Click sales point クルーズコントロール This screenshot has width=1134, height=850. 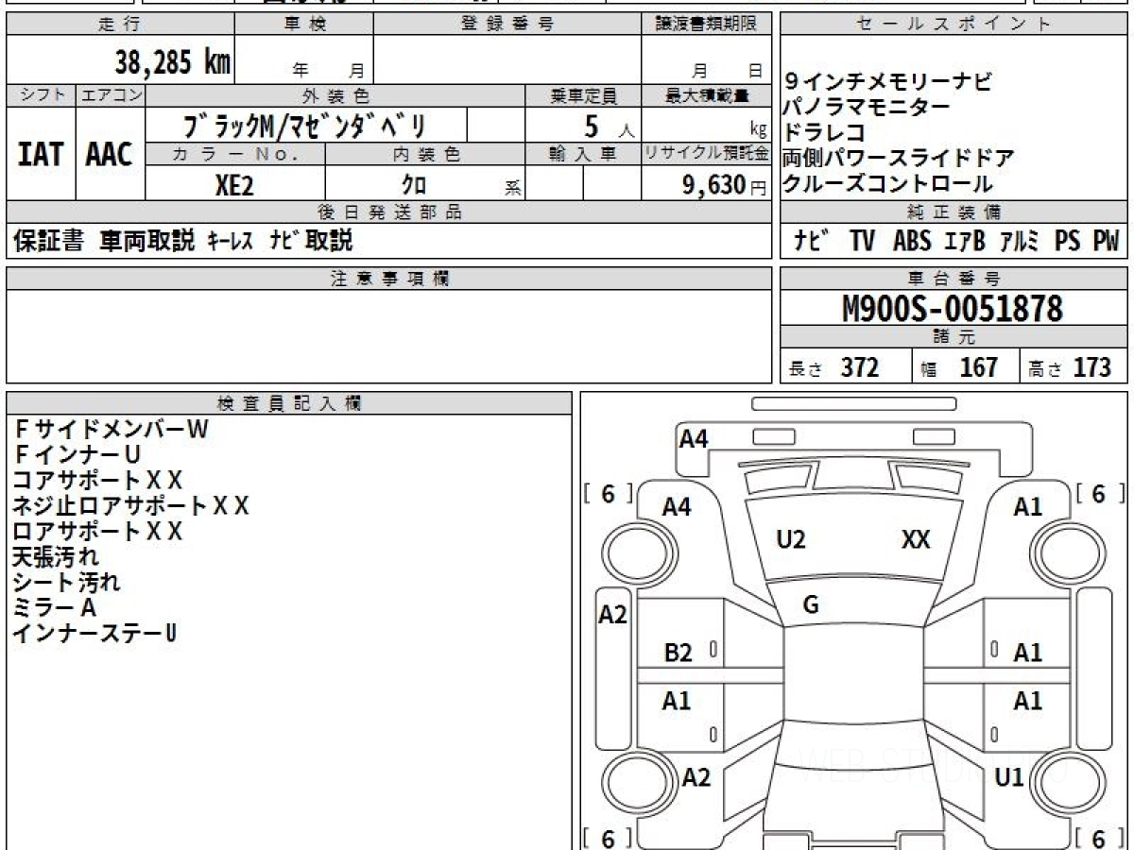(888, 184)
